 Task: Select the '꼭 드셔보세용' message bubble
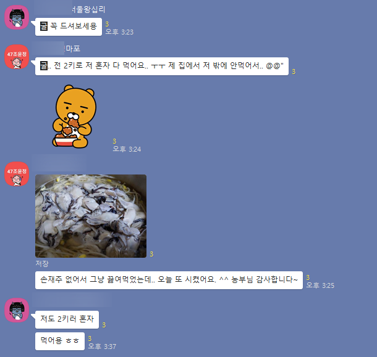tap(69, 27)
